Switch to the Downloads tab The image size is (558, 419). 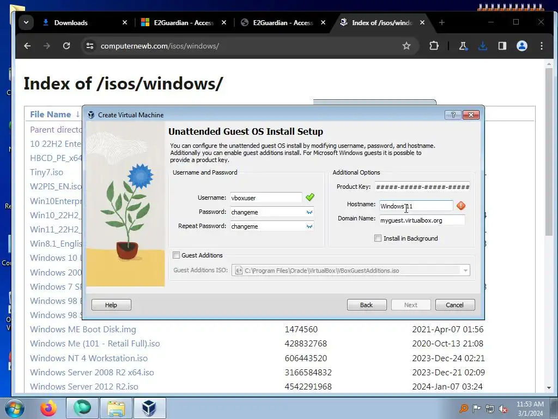click(x=84, y=22)
